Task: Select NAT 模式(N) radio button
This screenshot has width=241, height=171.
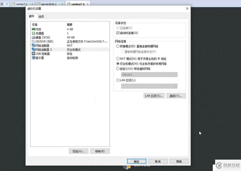Action: 118,59
